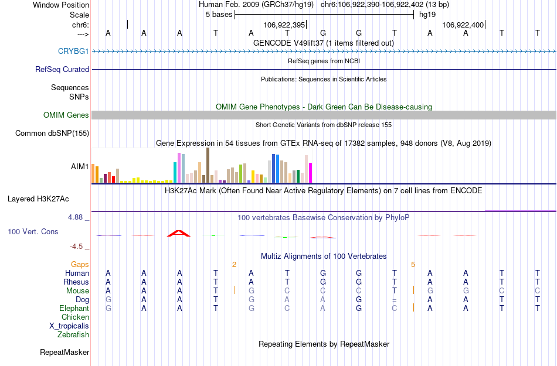The width and height of the screenshot is (557, 366).
Task: Click the RepeatMasker track label
Action: point(64,352)
